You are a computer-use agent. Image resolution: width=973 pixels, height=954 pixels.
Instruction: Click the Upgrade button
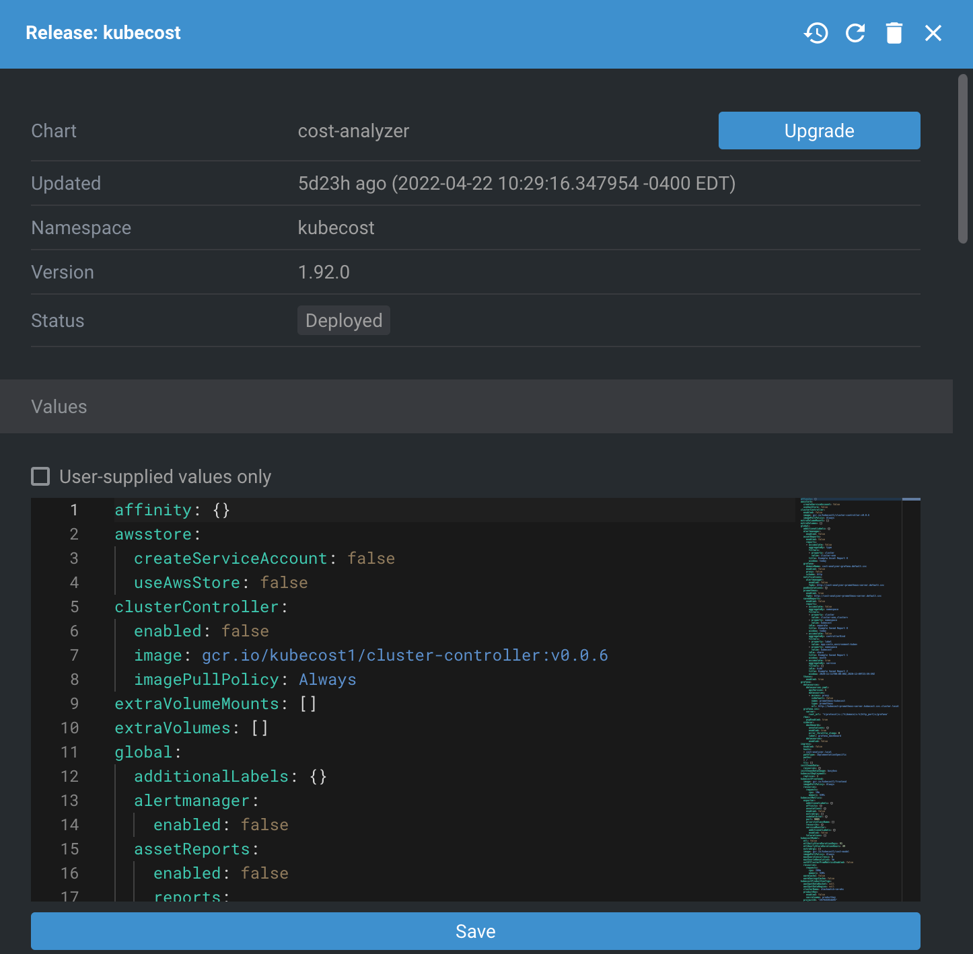coord(819,131)
